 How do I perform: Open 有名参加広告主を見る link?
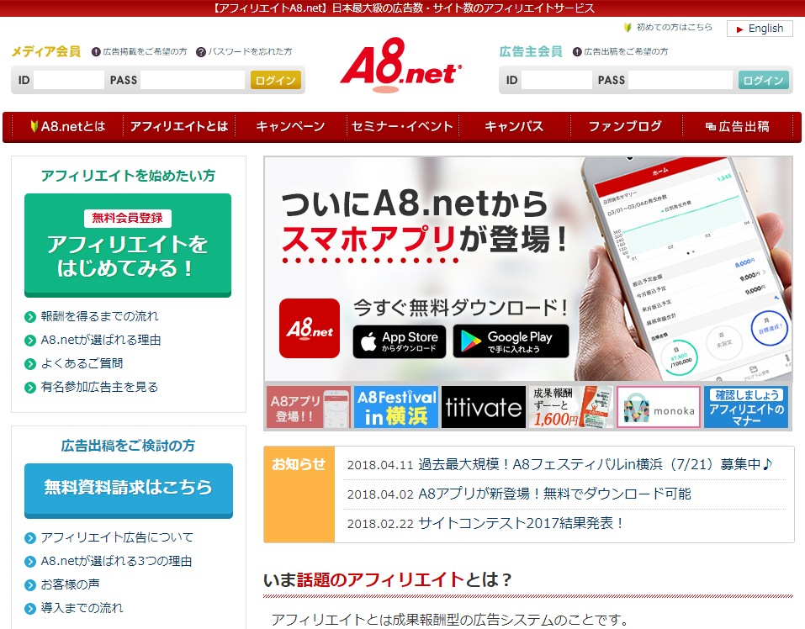coord(99,388)
